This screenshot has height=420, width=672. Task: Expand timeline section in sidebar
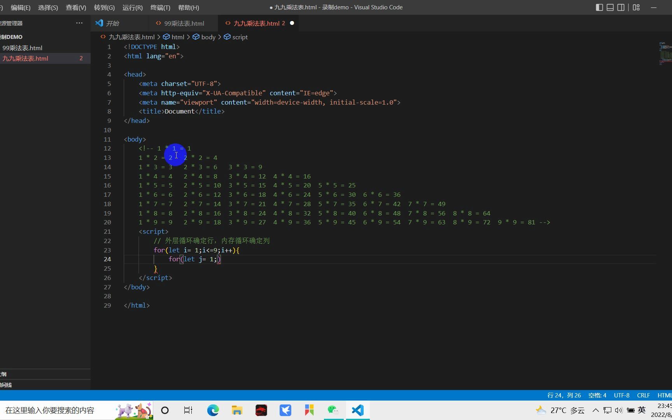[45, 385]
